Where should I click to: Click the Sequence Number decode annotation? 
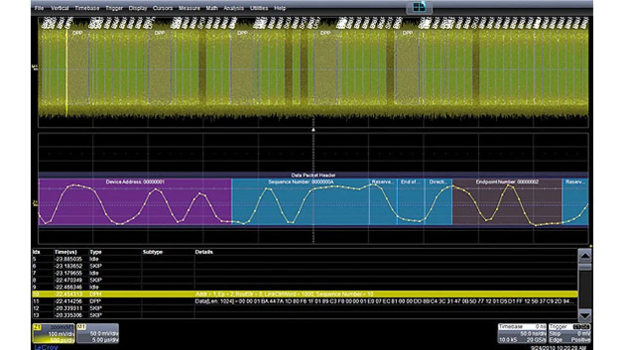(x=300, y=182)
